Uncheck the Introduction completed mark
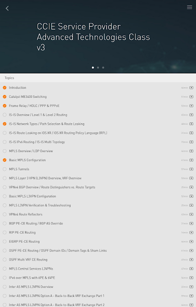This screenshot has height=307, width=196. (4, 87)
